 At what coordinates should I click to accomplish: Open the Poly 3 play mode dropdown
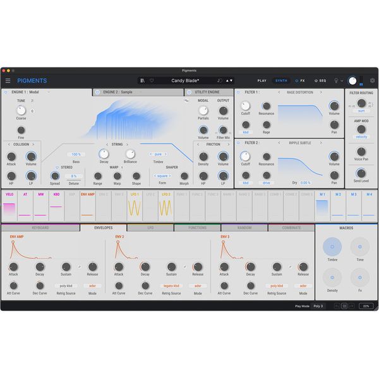318,306
